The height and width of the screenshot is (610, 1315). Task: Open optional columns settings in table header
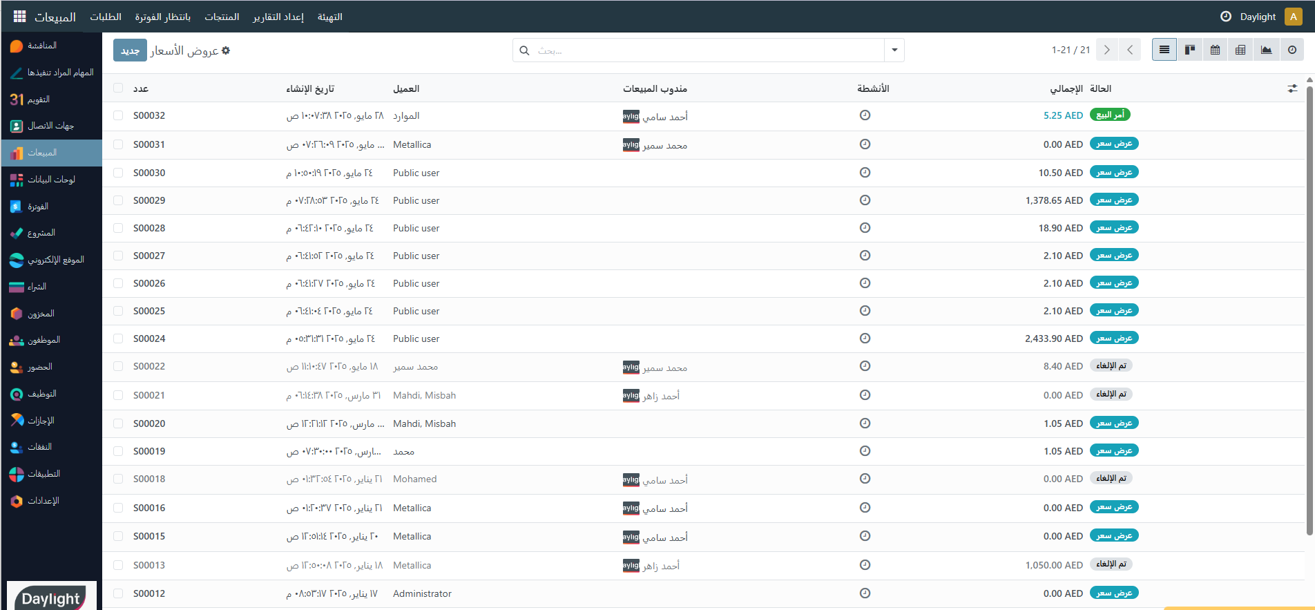pos(1292,88)
